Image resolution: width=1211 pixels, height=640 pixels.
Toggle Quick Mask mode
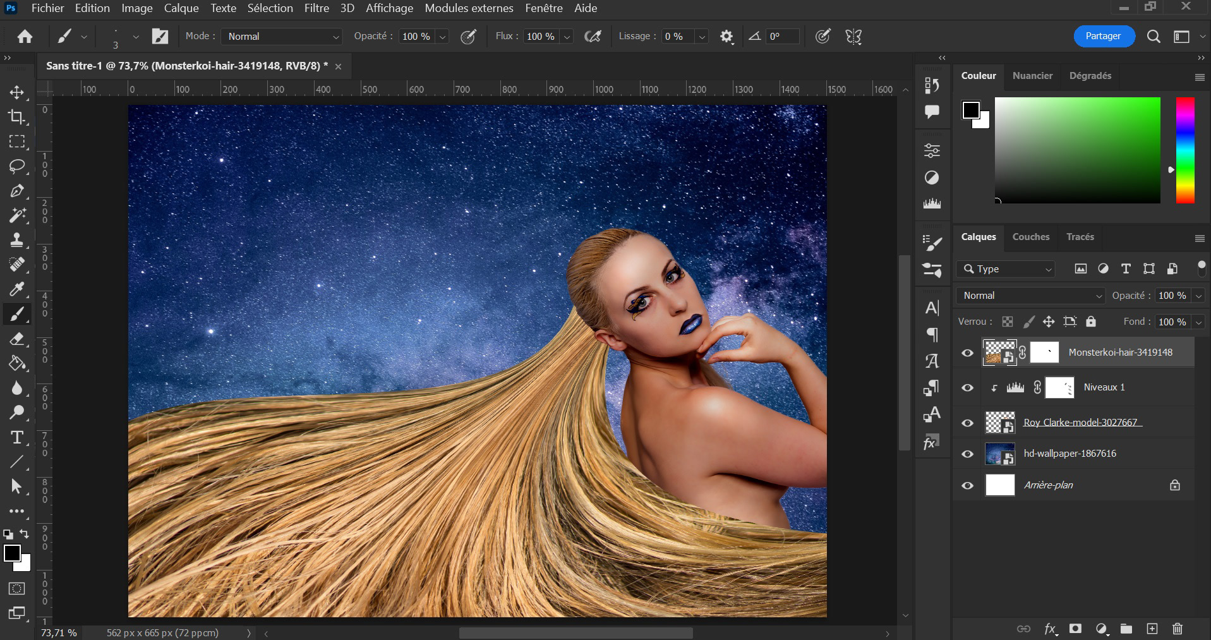coord(17,589)
